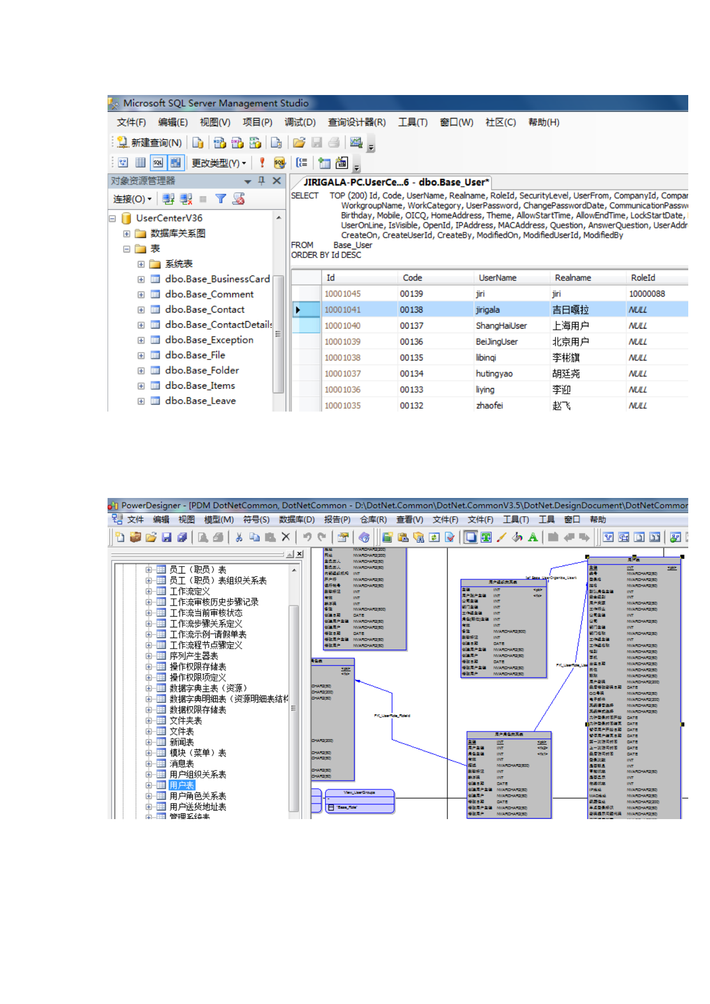The height and width of the screenshot is (1004, 710).
Task: Open the 模型(M) menu in PowerDesigner
Action: click(219, 520)
